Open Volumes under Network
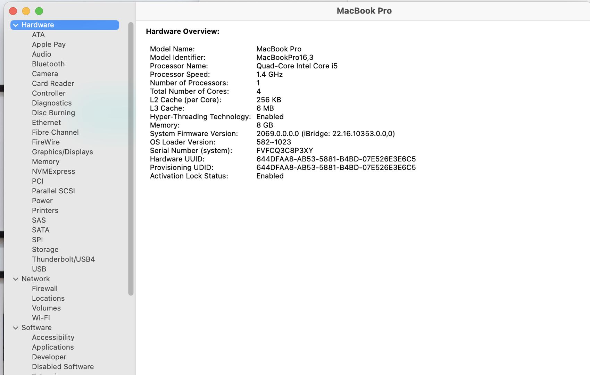 46,308
